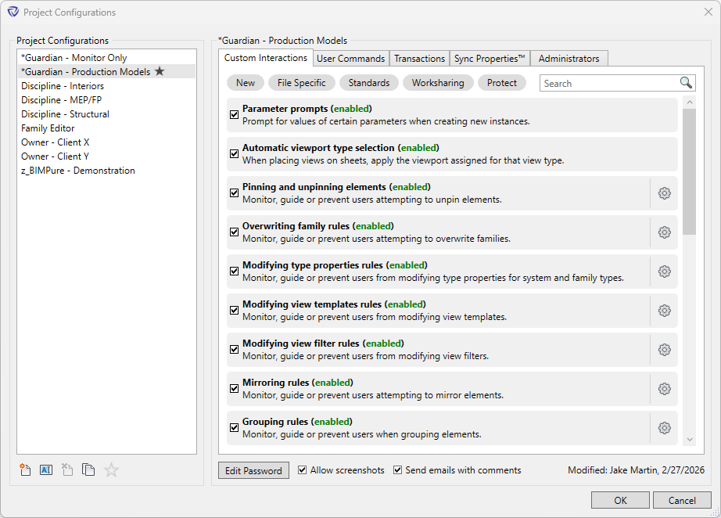Screen dimensions: 721x518
Task: Mark configuration as favorite with the star icon
Action: [x=110, y=469]
